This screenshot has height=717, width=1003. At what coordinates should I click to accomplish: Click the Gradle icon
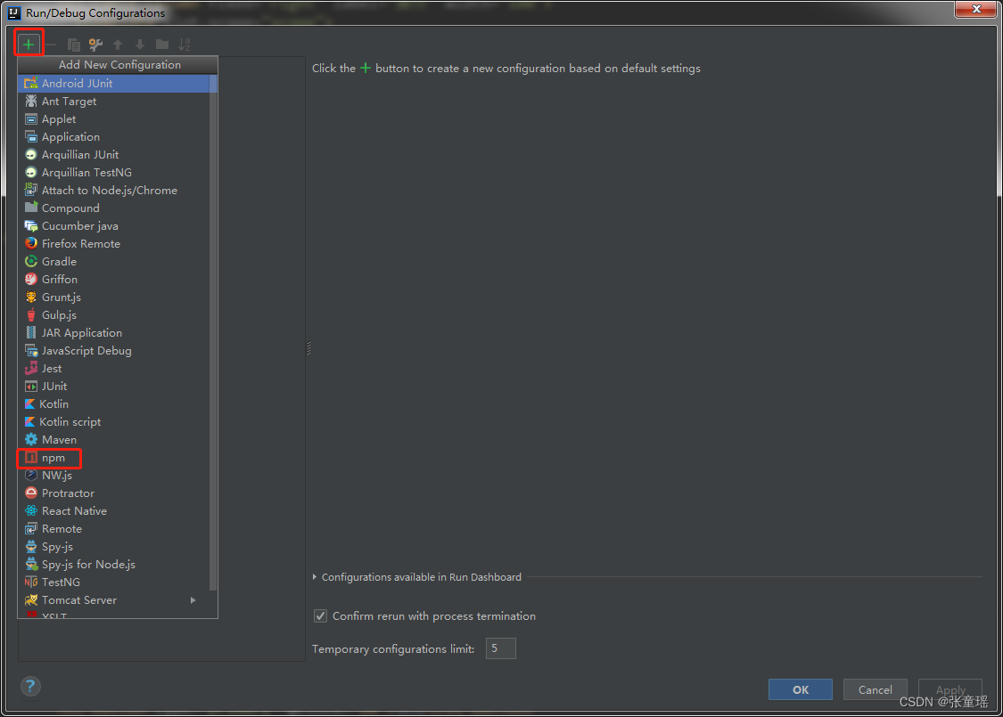[x=30, y=261]
